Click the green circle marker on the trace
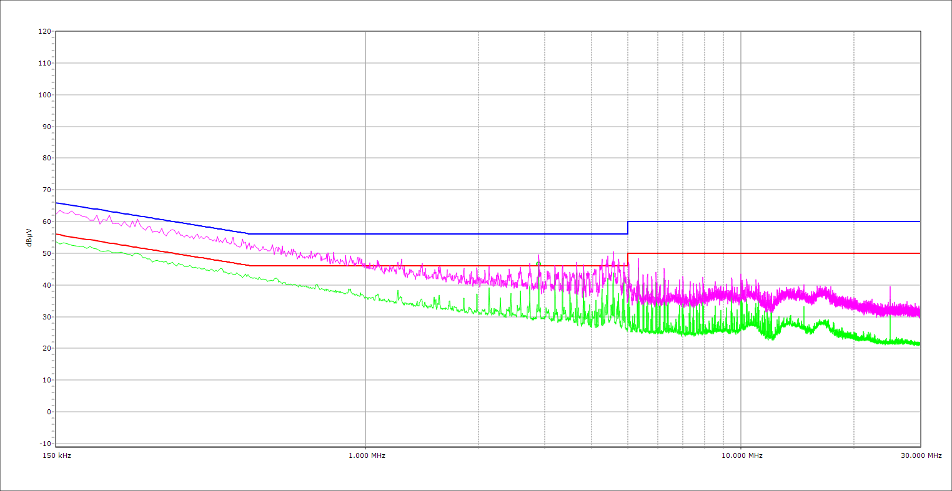952x491 pixels. point(538,264)
